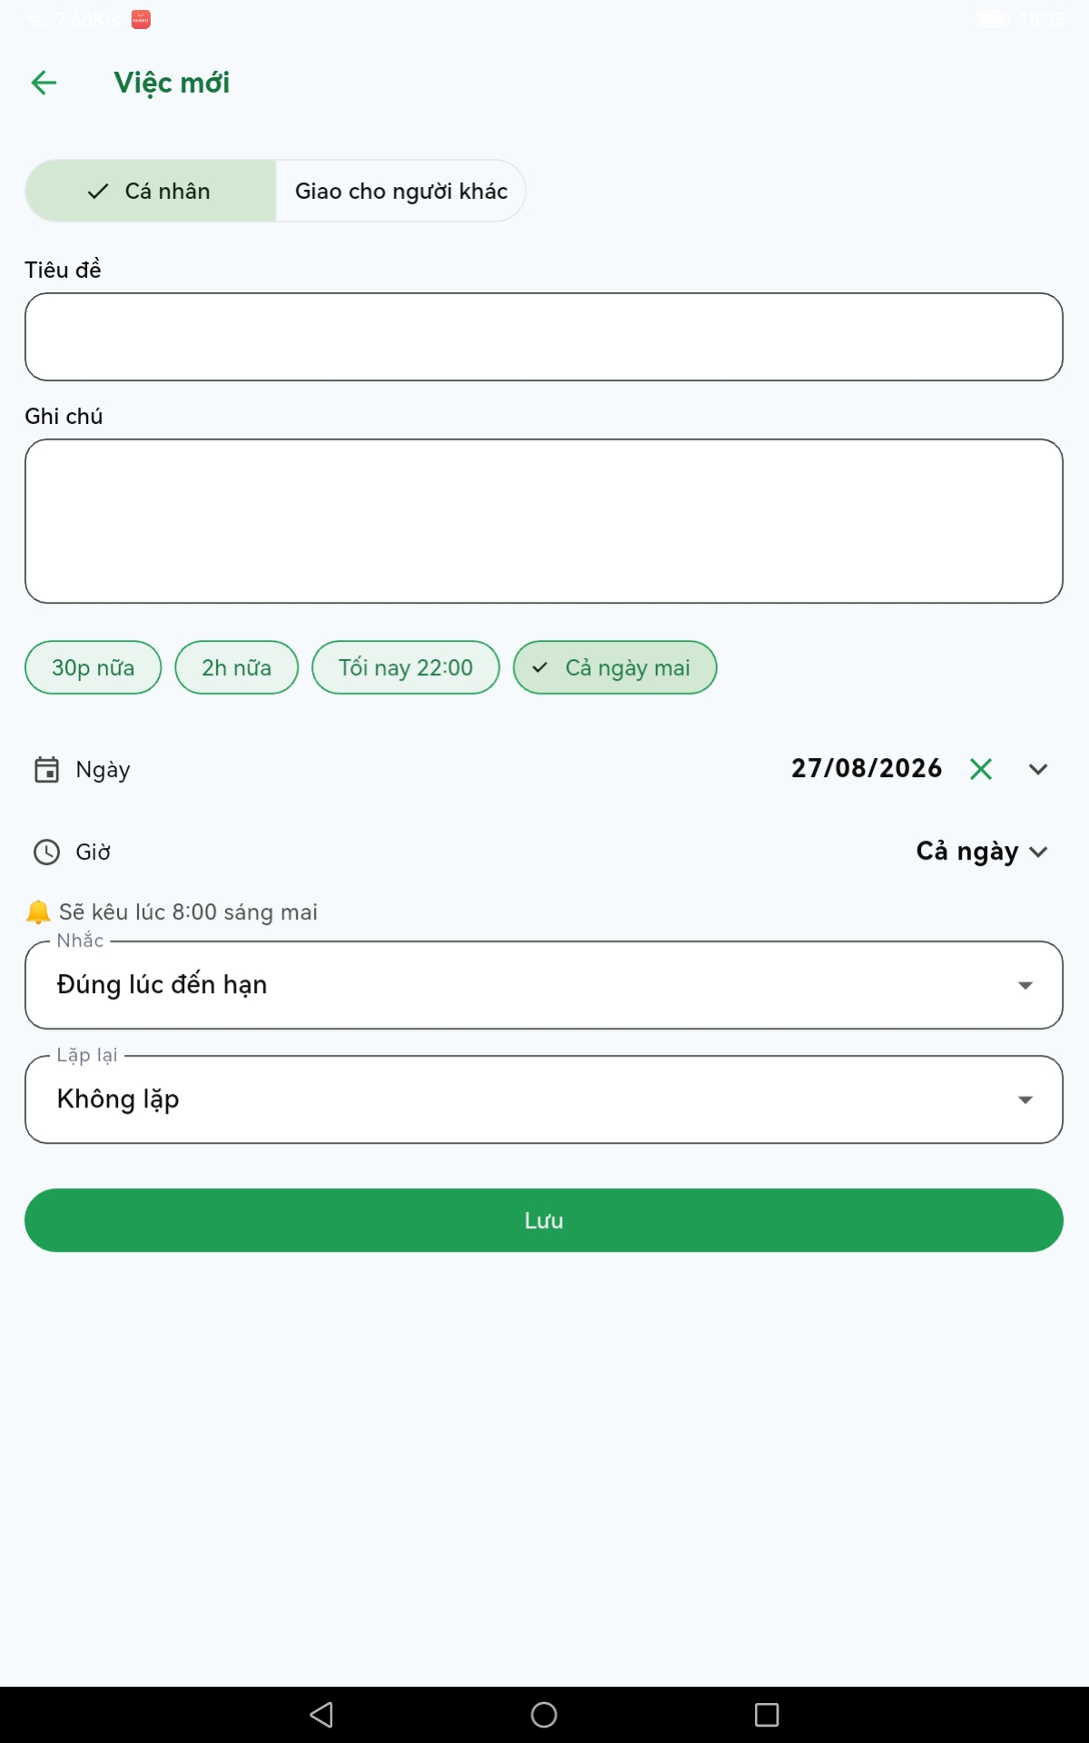The image size is (1089, 1743).
Task: Clear the date with the green X icon
Action: [x=981, y=769]
